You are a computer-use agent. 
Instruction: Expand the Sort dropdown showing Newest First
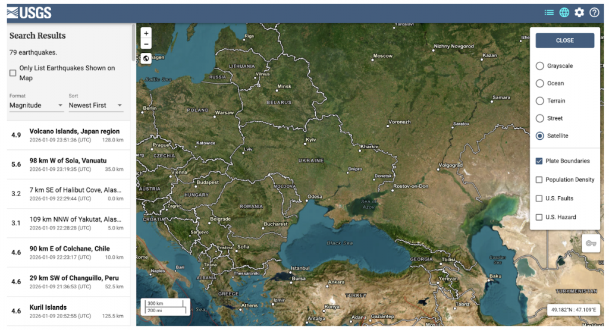[x=95, y=105]
